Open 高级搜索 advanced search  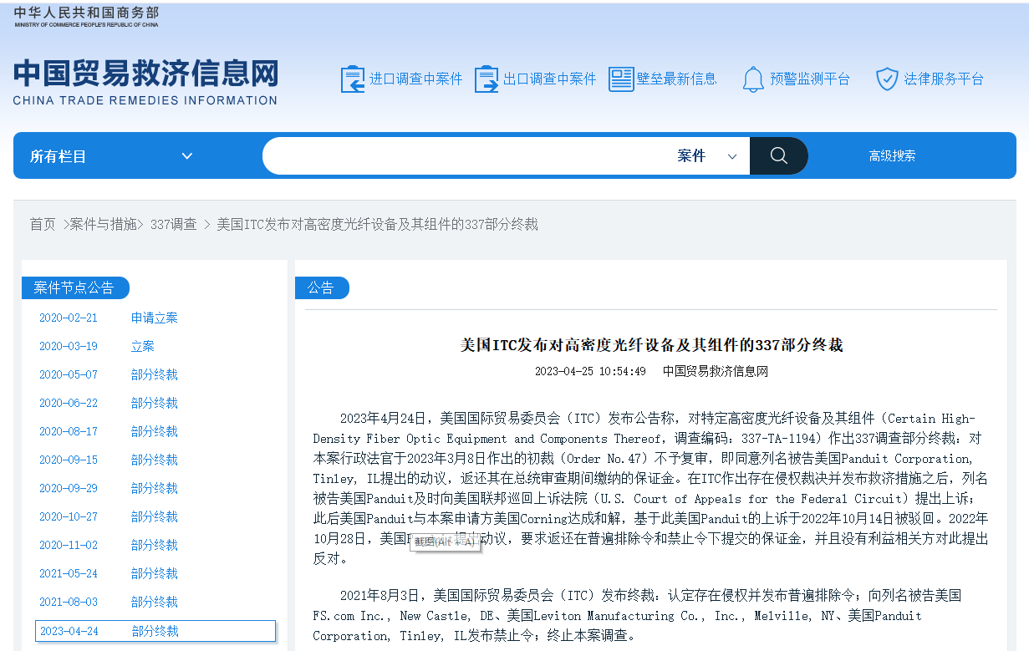pos(892,156)
